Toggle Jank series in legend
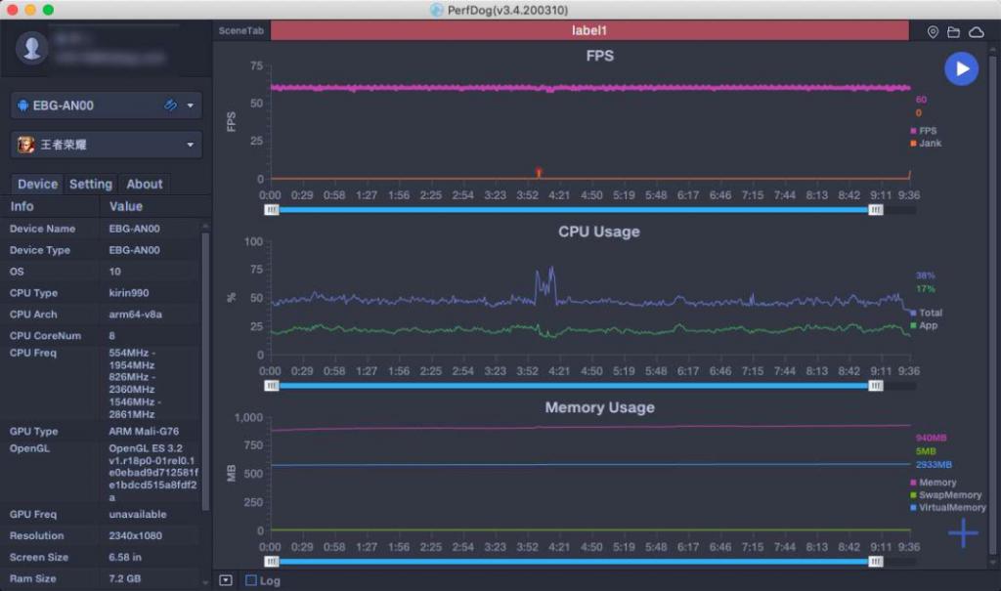 [926, 143]
